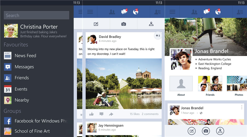Tap round check-in button at profile bottom
This screenshot has width=247, height=137.
pyautogui.click(x=220, y=131)
